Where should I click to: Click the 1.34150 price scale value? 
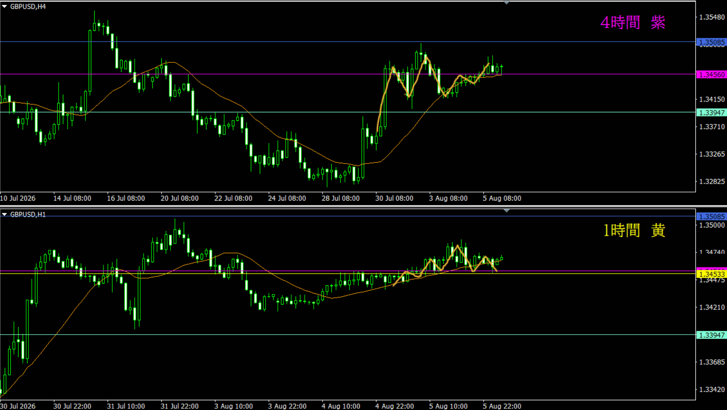tap(712, 99)
